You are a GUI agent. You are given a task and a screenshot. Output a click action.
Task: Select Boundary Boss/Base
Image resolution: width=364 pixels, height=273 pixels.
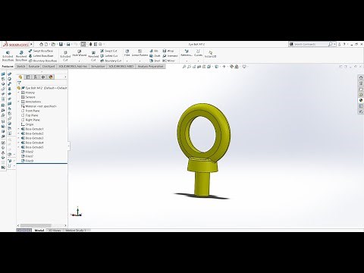click(42, 61)
